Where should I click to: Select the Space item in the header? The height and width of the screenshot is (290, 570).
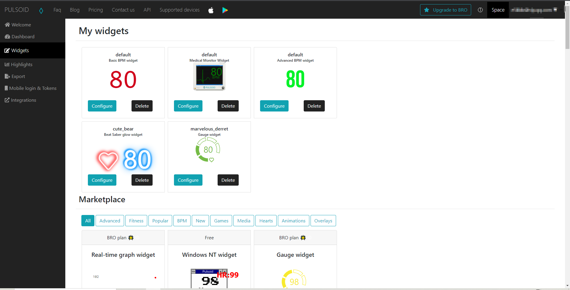(498, 10)
